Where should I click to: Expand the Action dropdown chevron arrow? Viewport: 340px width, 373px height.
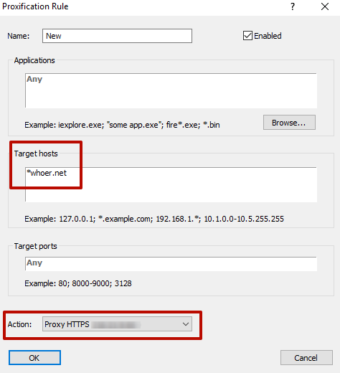point(186,324)
